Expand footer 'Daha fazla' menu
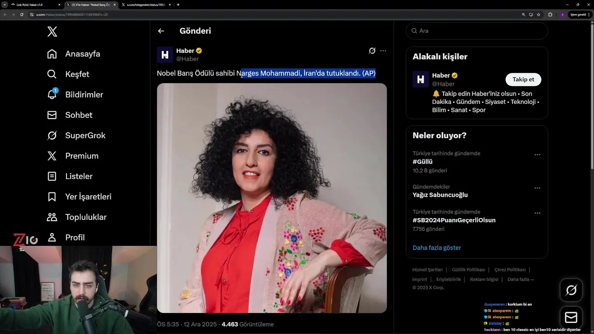Screen dimensions: 594x334 [521, 279]
